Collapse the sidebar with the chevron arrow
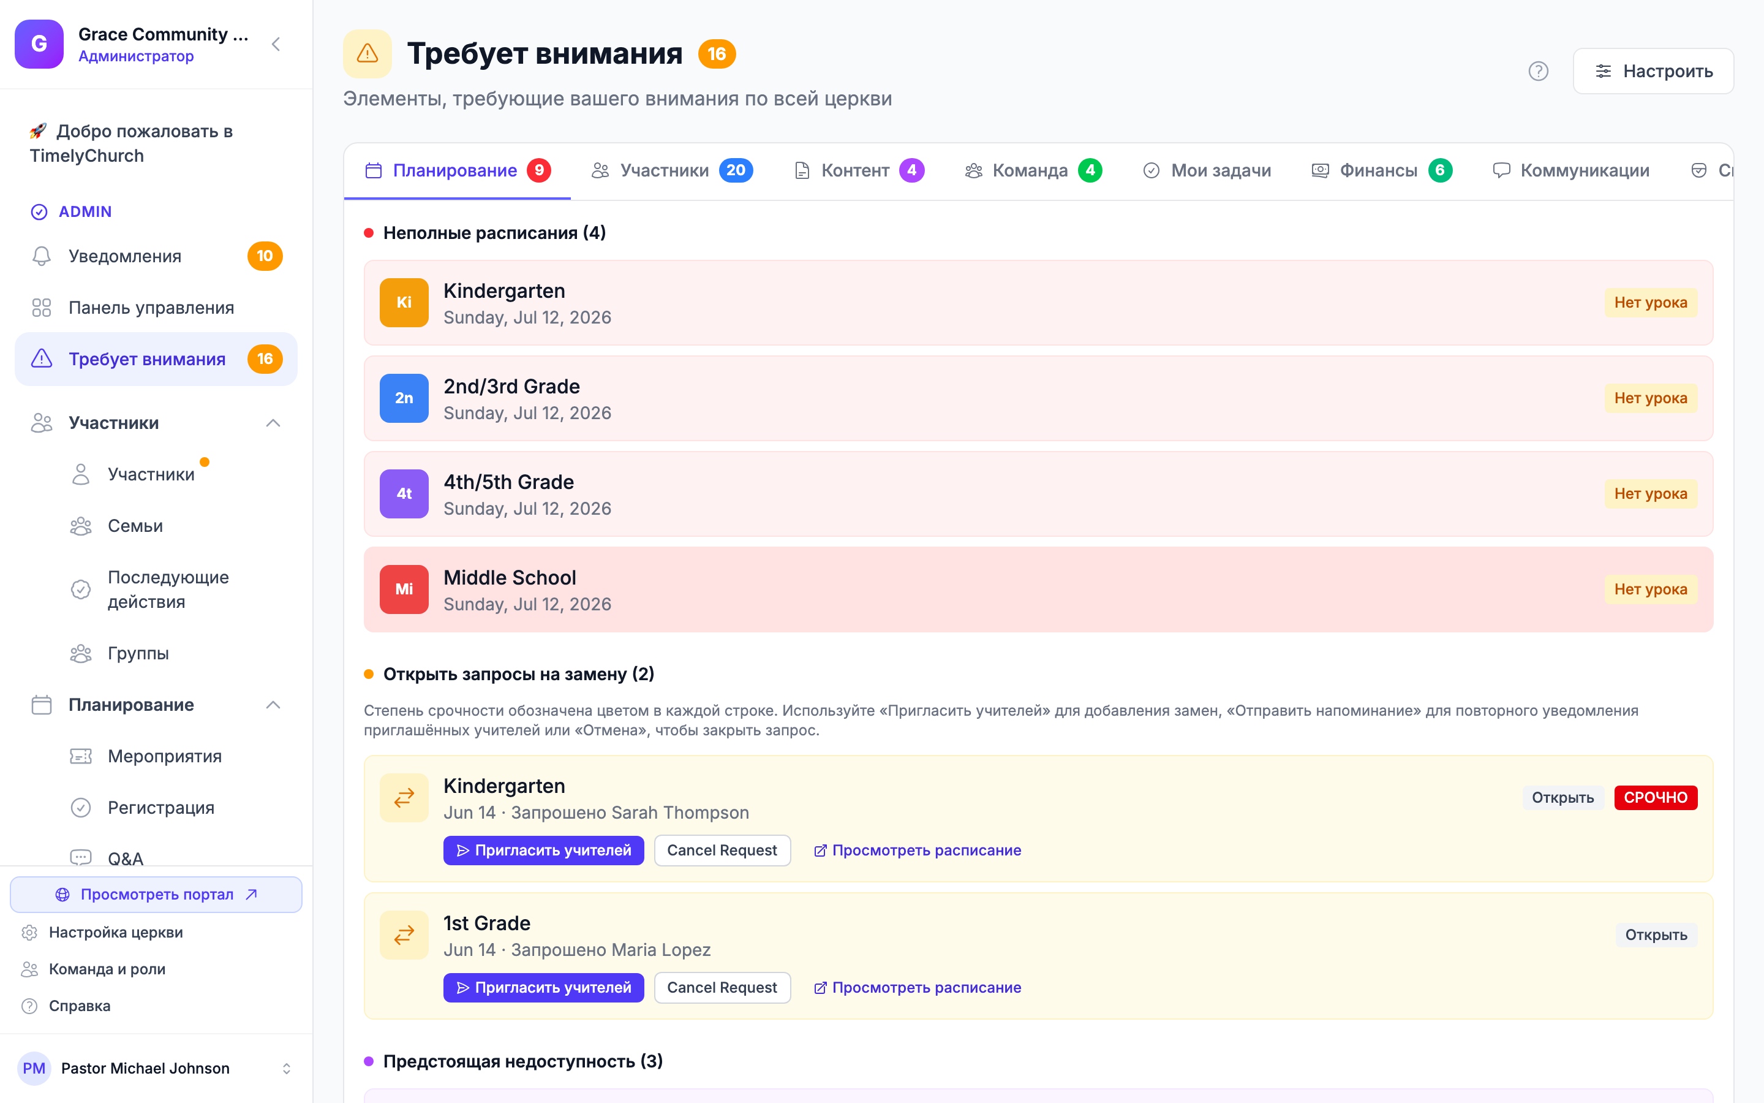 (x=276, y=45)
